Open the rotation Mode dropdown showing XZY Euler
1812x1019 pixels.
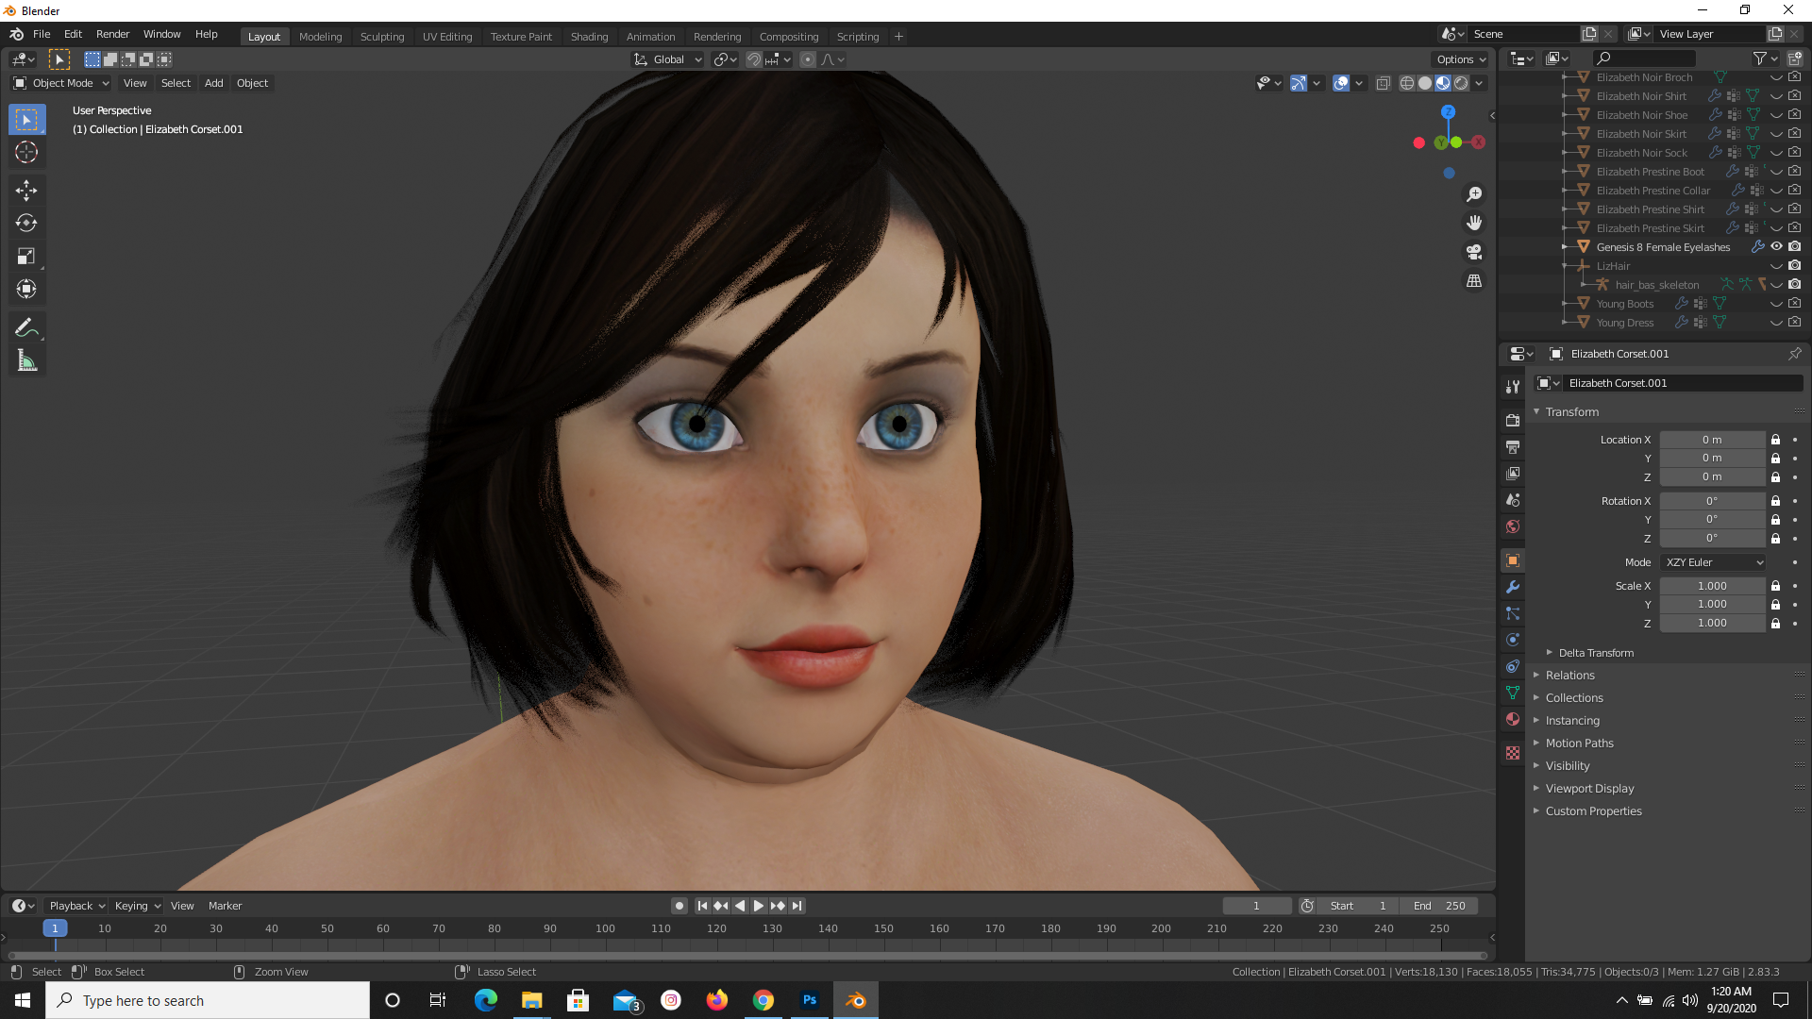click(1713, 561)
